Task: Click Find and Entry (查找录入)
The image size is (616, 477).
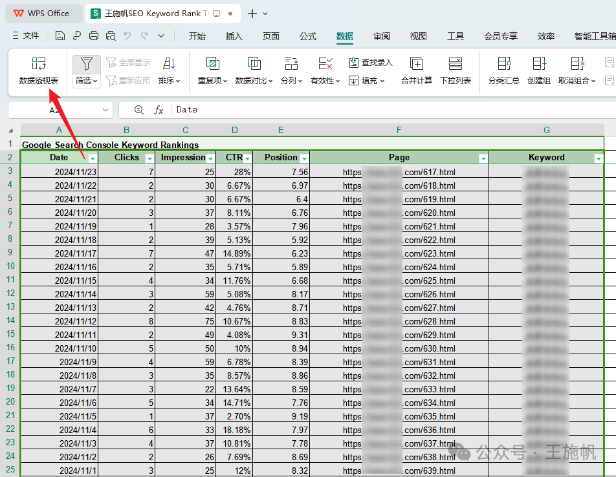Action: (371, 63)
